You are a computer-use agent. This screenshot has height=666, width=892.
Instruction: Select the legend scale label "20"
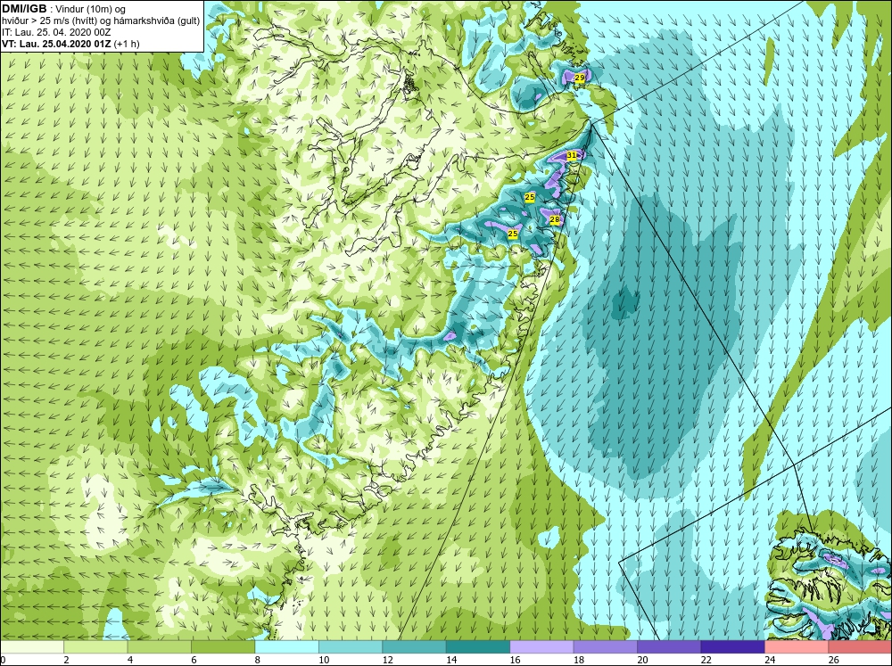tap(642, 660)
